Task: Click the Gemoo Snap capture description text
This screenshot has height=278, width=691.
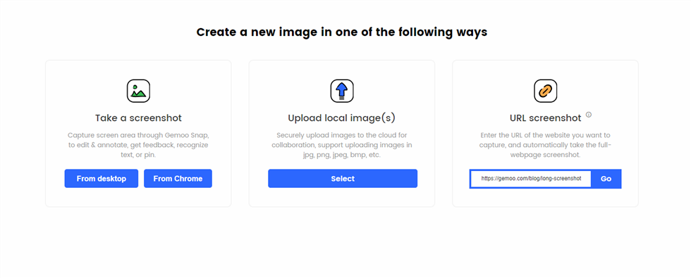Action: click(138, 145)
